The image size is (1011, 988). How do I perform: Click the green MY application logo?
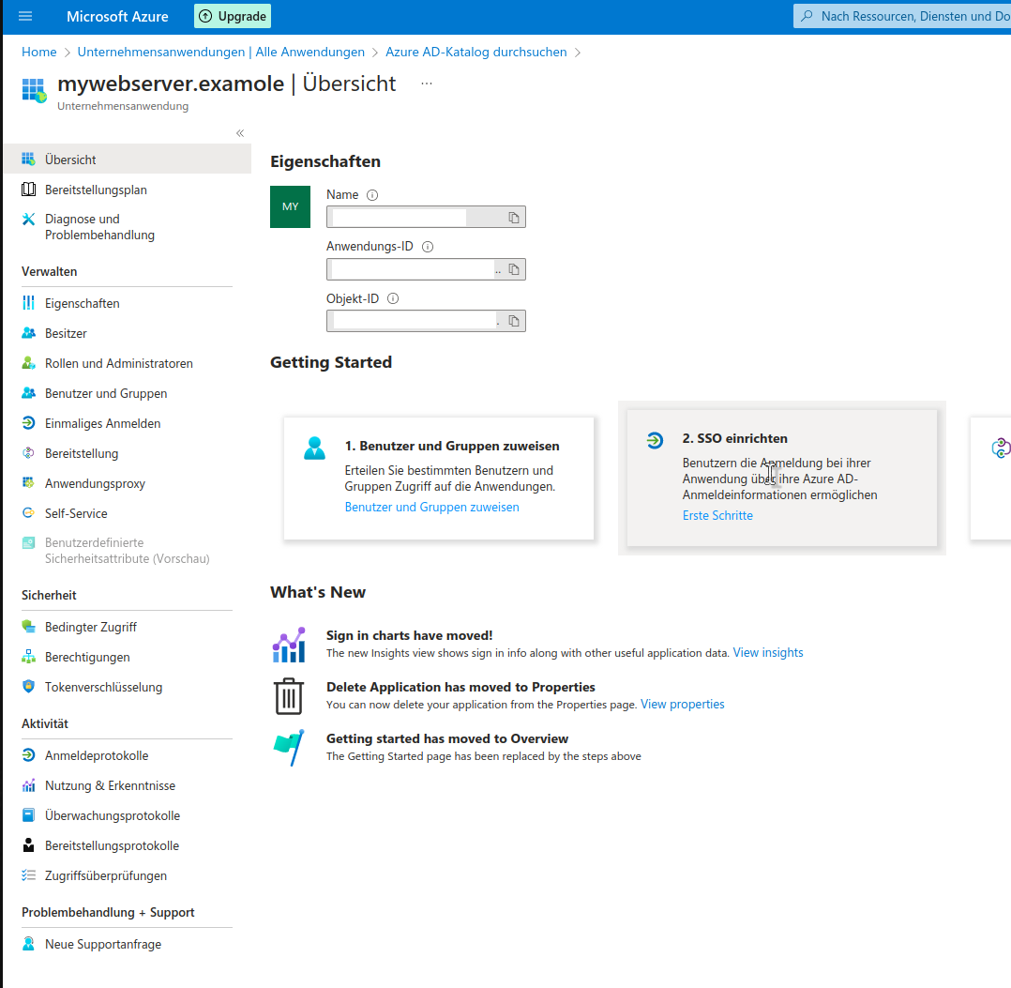(x=290, y=207)
